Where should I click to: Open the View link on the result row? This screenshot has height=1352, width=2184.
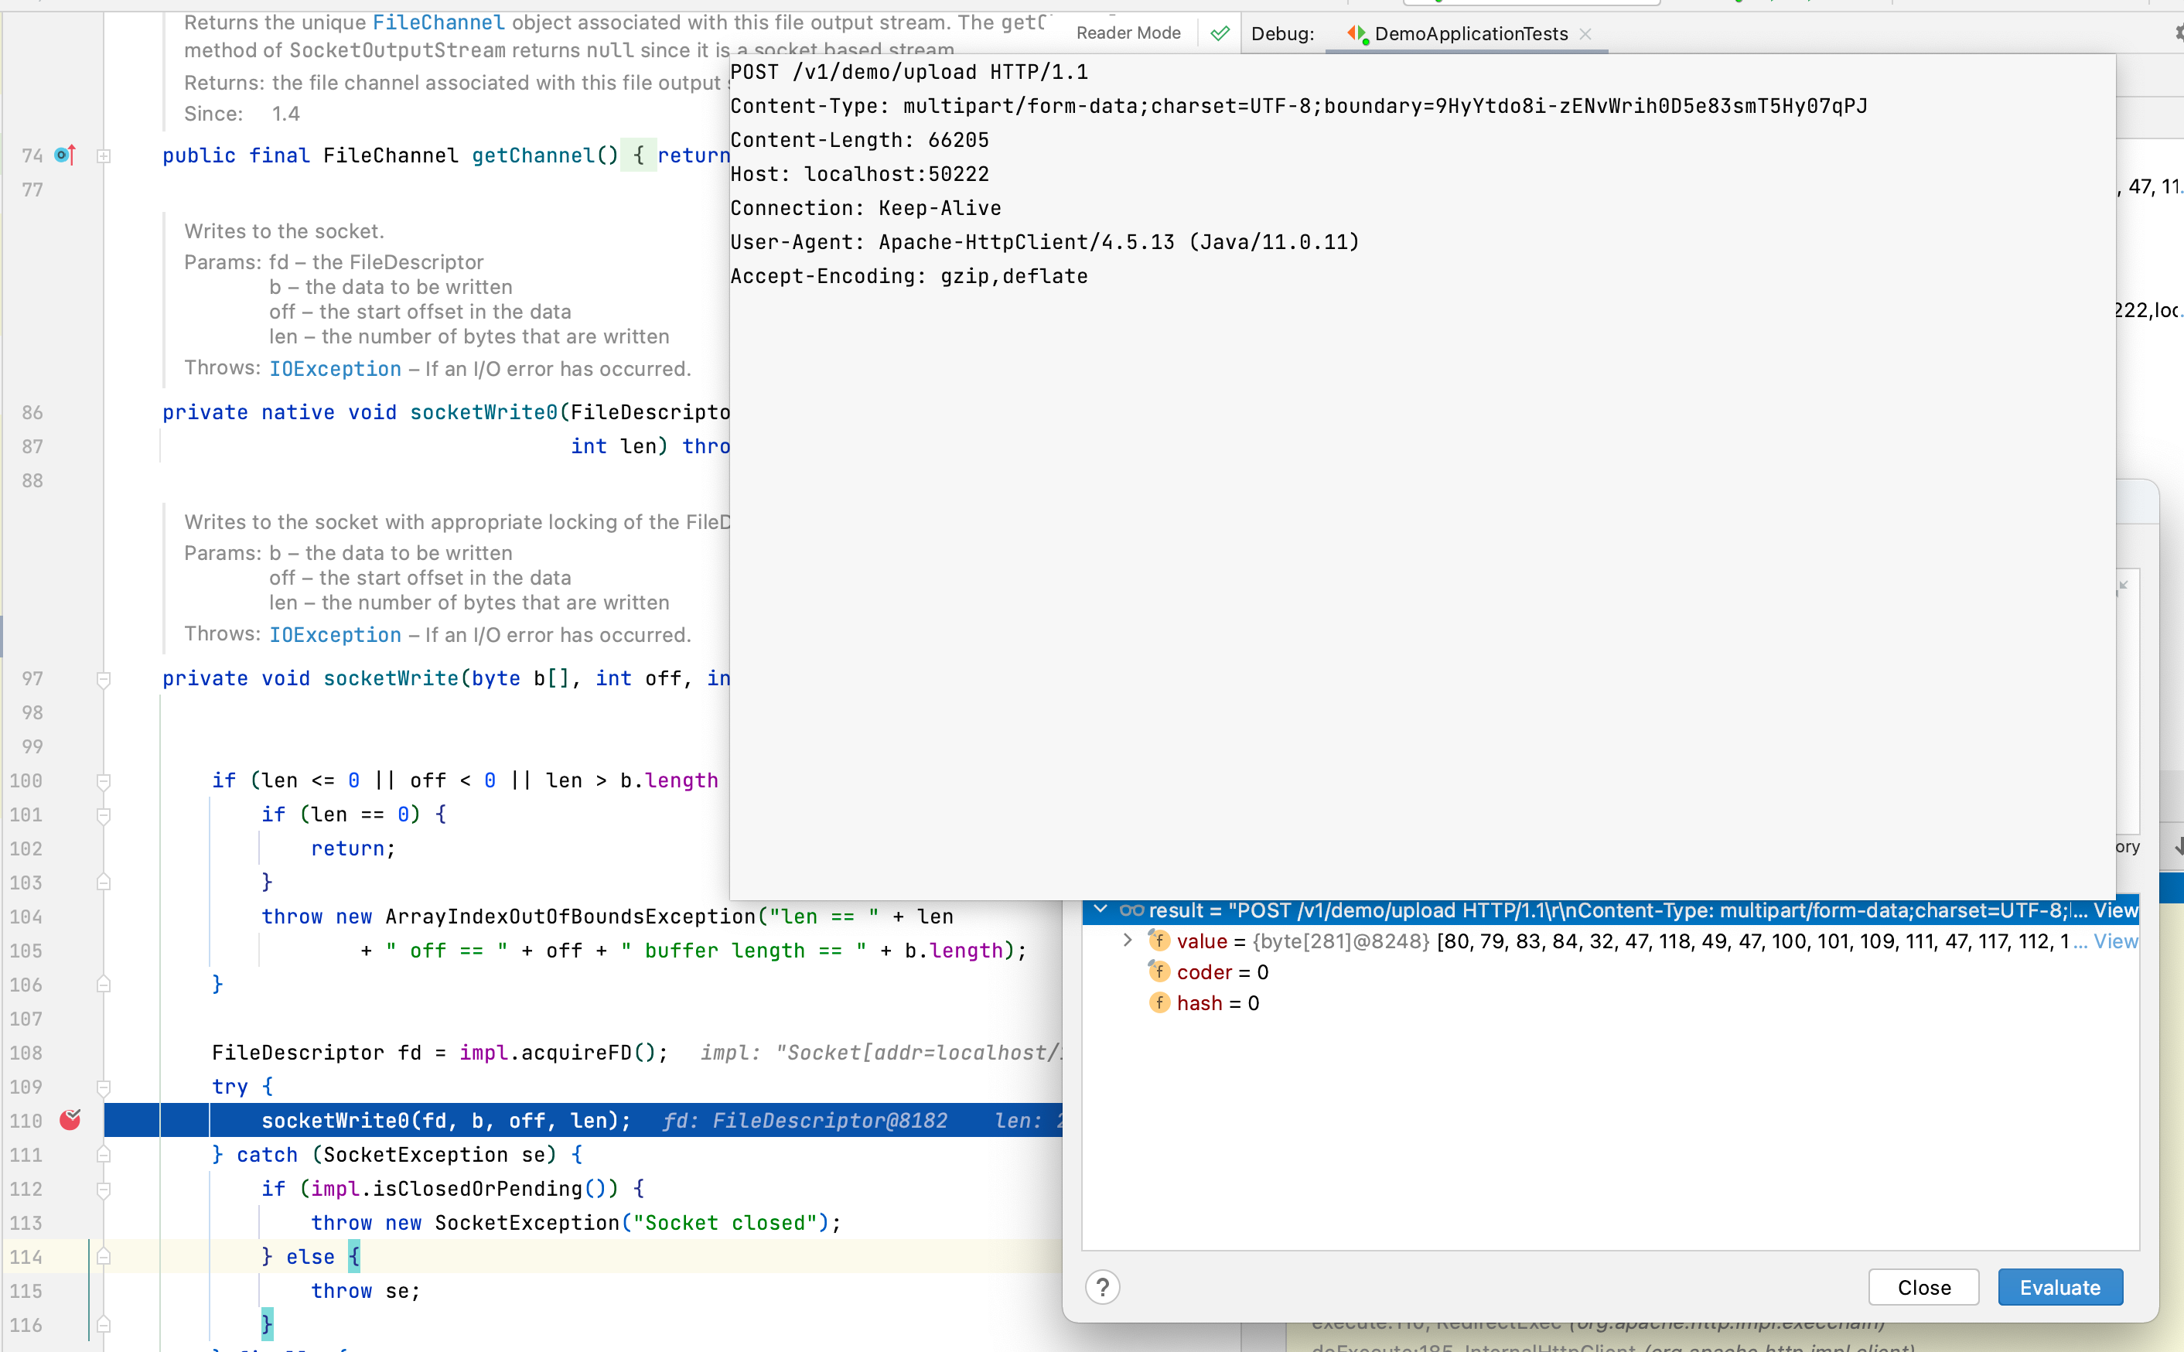point(2115,910)
